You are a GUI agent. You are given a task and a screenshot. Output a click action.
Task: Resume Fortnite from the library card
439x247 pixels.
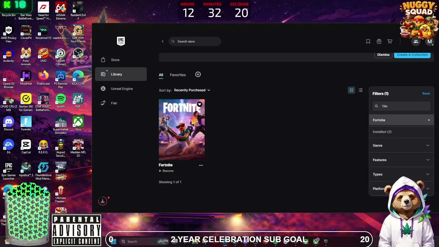click(x=166, y=171)
